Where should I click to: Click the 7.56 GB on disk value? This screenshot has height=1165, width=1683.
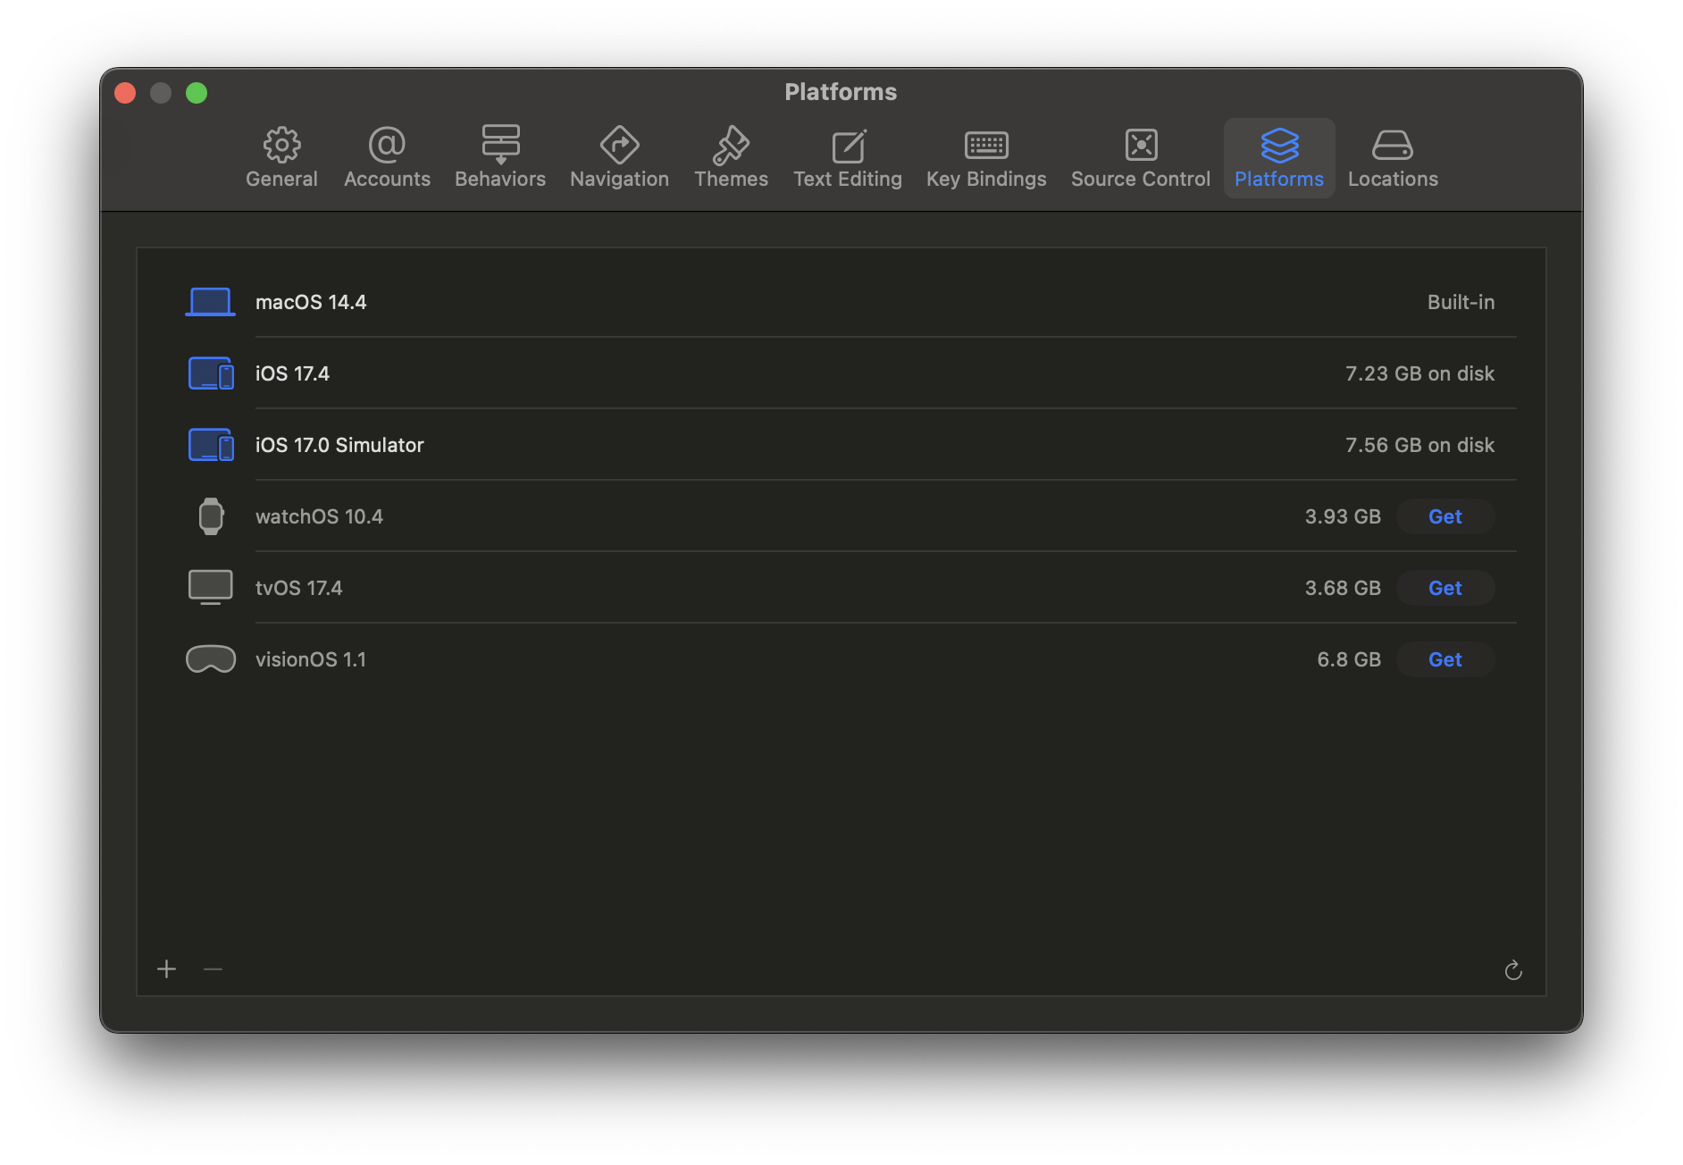[1419, 445]
